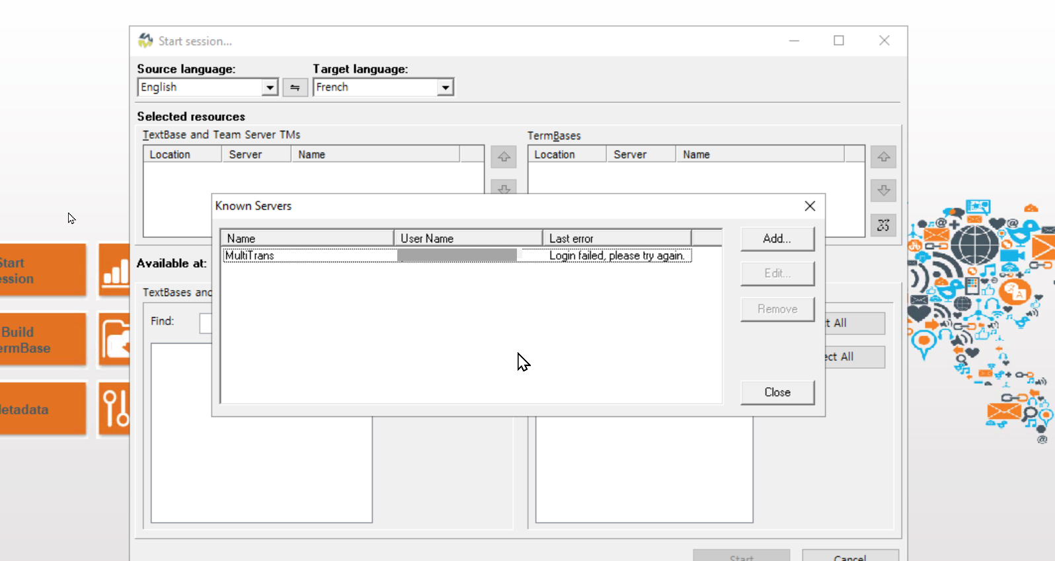This screenshot has height=561, width=1055.
Task: Close Known Servers dialog with X
Action: 810,206
